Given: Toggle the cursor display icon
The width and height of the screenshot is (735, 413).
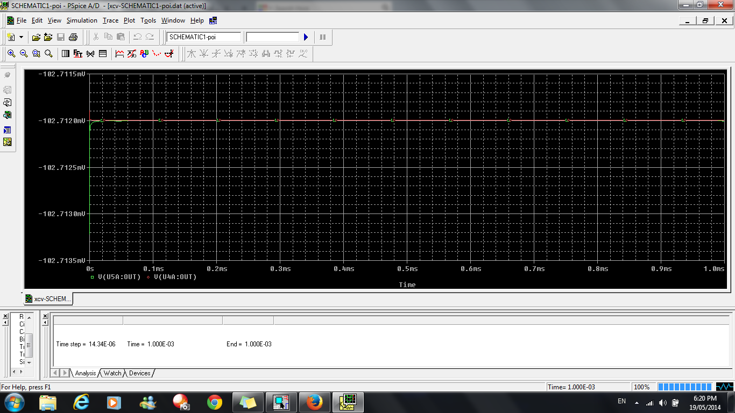Looking at the screenshot, I should coord(169,54).
